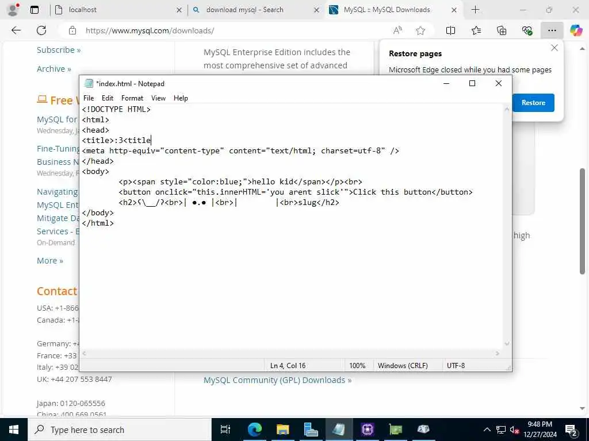The image size is (589, 441).
Task: Open the Notepad Edit menu
Action: tap(108, 98)
